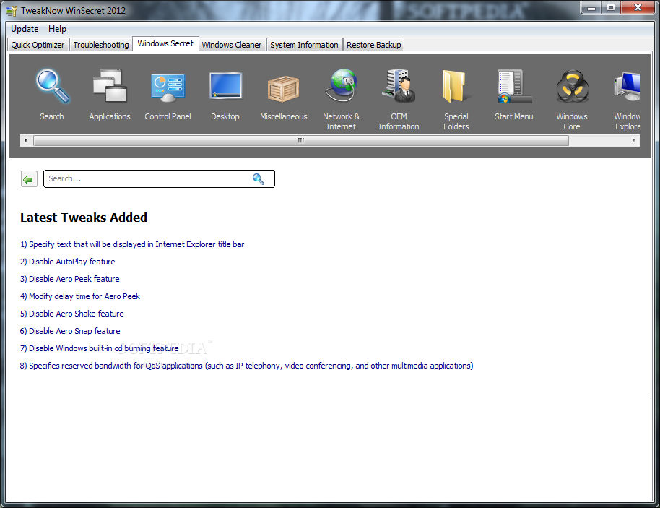Open the QoS reserved bandwidth tweak
The width and height of the screenshot is (660, 508).
point(247,366)
